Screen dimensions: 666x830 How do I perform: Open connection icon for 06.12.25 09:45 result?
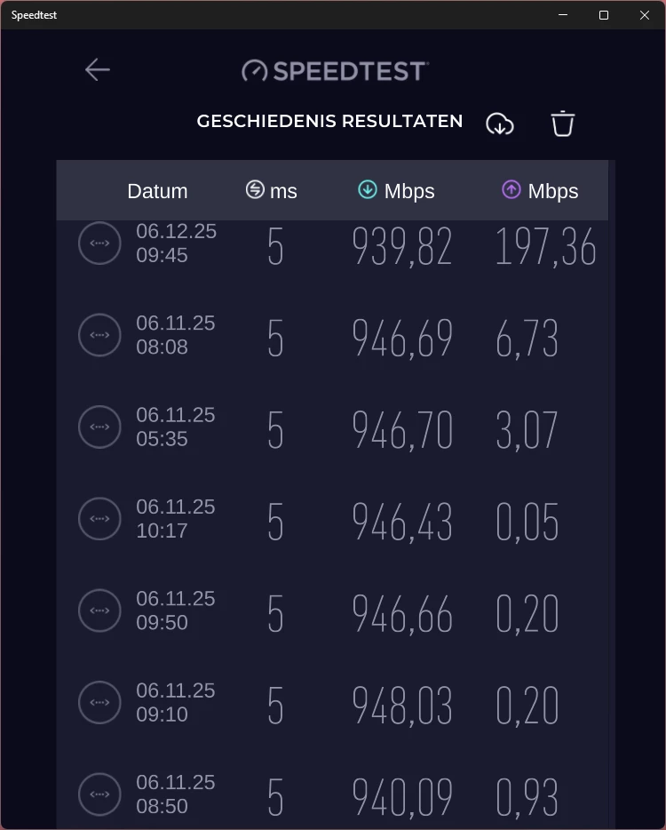pyautogui.click(x=99, y=243)
